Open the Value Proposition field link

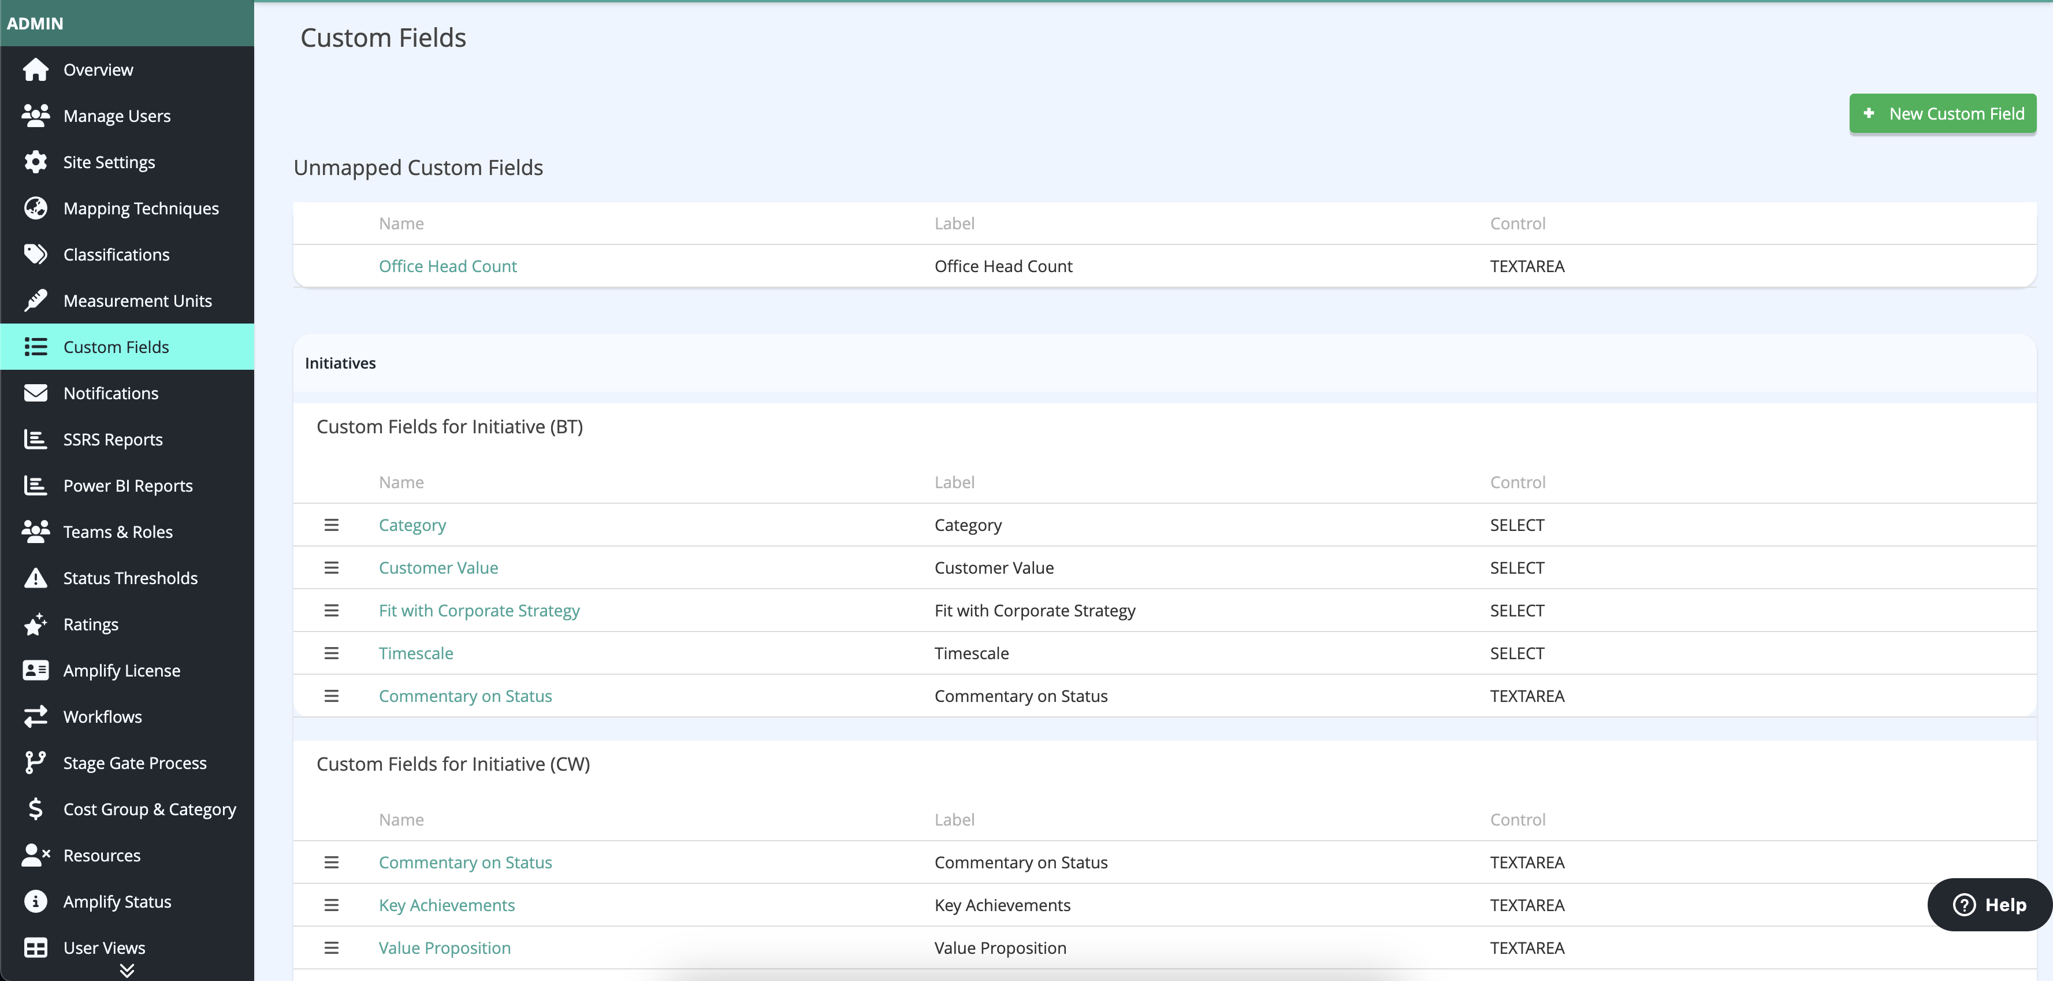pos(445,947)
